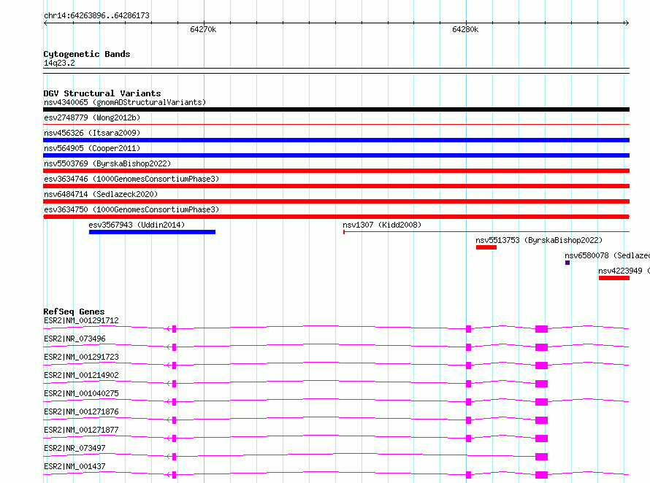Image resolution: width=650 pixels, height=483 pixels.
Task: Click the nsv5513753 short red bar
Action: click(486, 247)
